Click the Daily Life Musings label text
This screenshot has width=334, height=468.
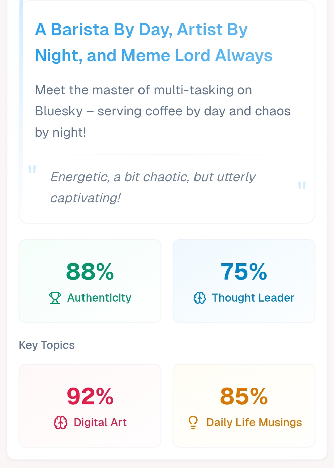click(x=254, y=423)
